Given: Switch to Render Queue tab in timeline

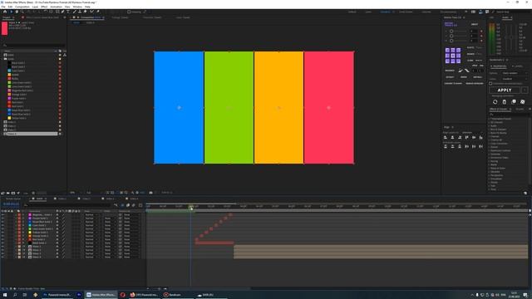Looking at the screenshot, I should tap(13, 199).
